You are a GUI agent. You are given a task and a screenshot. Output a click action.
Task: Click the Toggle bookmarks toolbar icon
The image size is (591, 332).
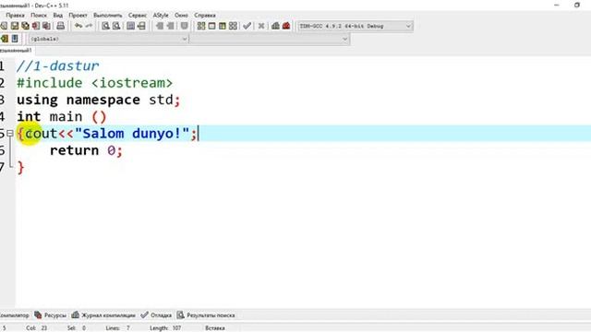171,26
